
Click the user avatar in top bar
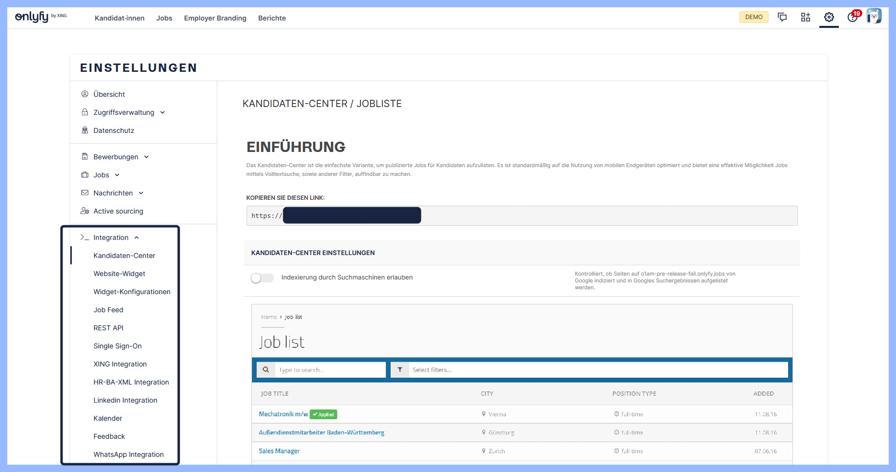(874, 16)
